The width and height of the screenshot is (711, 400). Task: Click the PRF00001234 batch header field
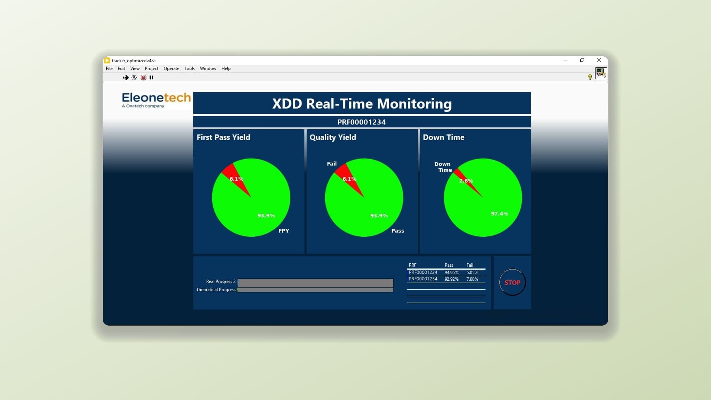click(362, 122)
